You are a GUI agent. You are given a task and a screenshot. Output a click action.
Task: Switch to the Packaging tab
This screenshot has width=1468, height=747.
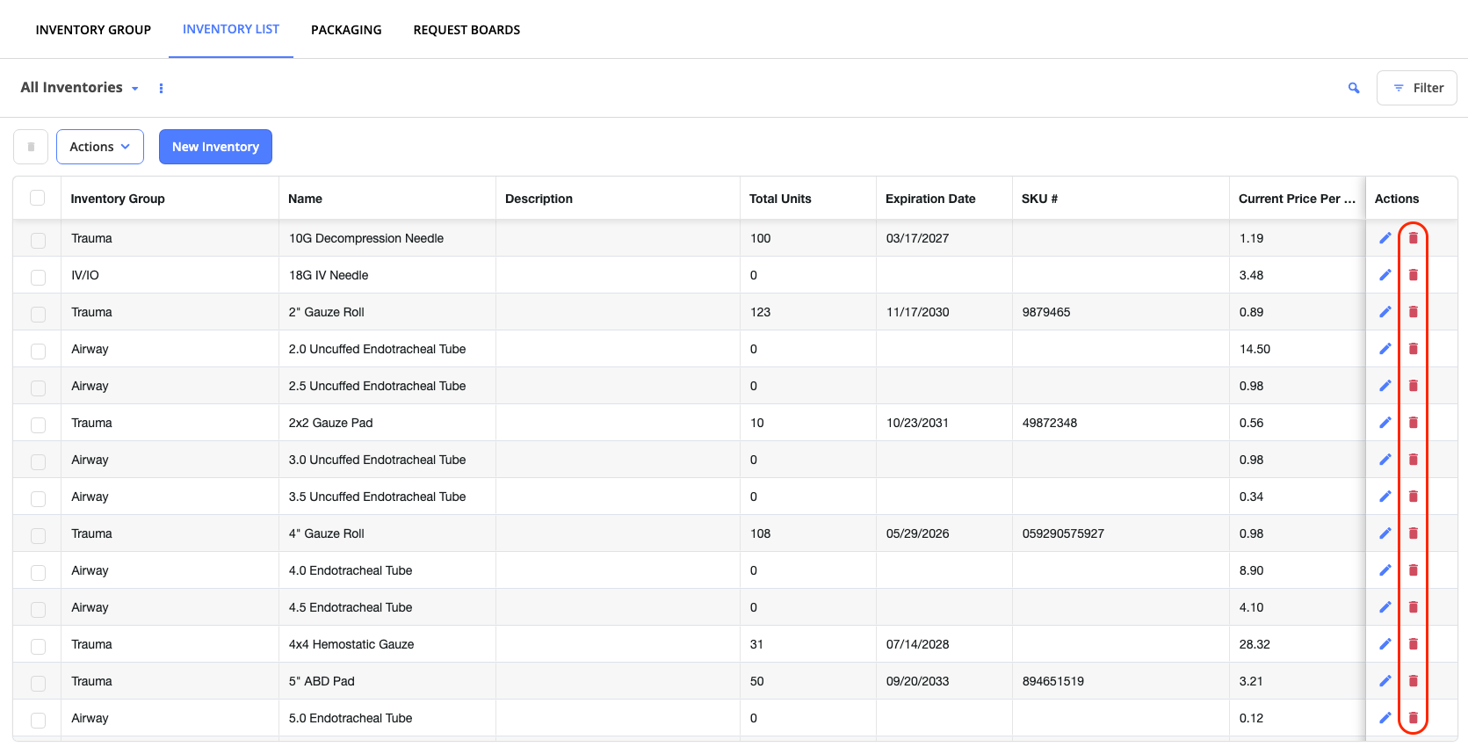(346, 30)
